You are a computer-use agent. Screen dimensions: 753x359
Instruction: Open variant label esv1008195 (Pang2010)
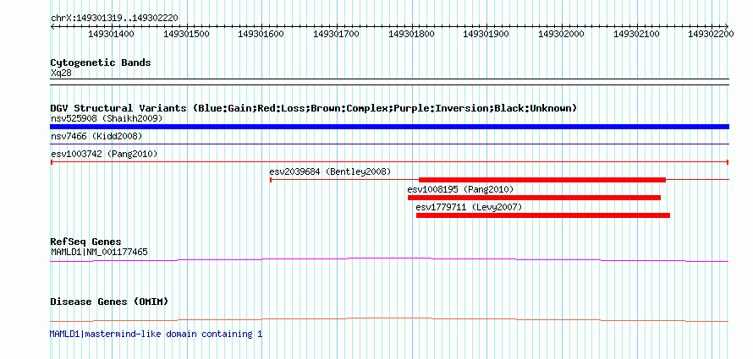pos(460,189)
